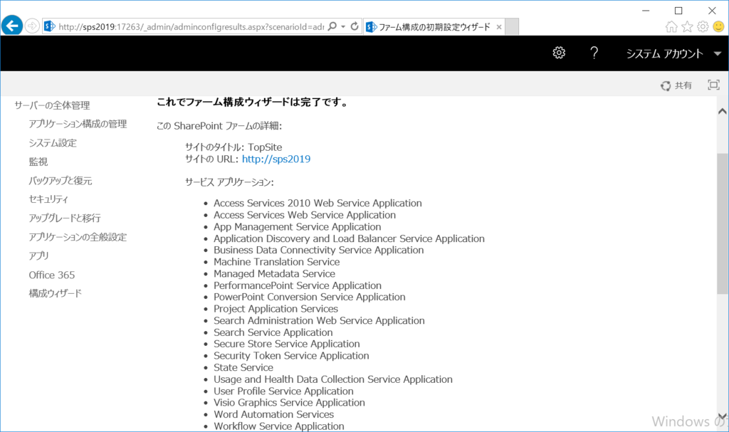This screenshot has width=729, height=432.
Task: Open SharePoint settings gear in black bar
Action: coord(559,53)
